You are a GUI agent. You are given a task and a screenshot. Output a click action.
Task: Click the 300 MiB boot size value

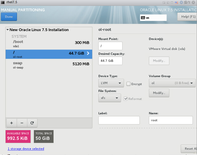(x=82, y=43)
